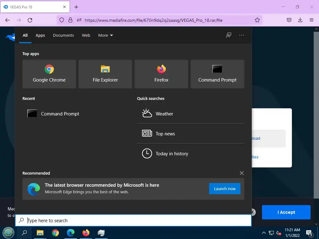Open File Explorer tile in Top apps

click(105, 74)
